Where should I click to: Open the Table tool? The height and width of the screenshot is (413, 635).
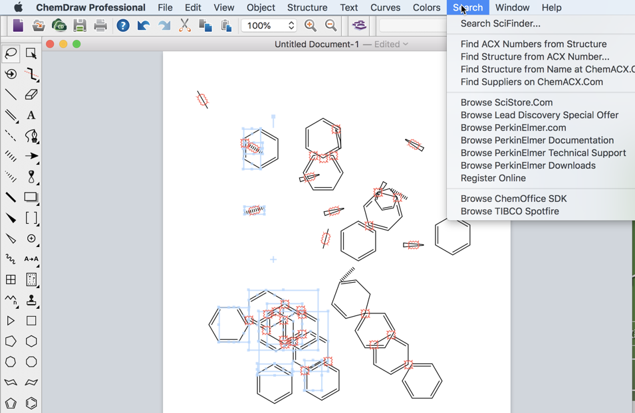tap(9, 280)
